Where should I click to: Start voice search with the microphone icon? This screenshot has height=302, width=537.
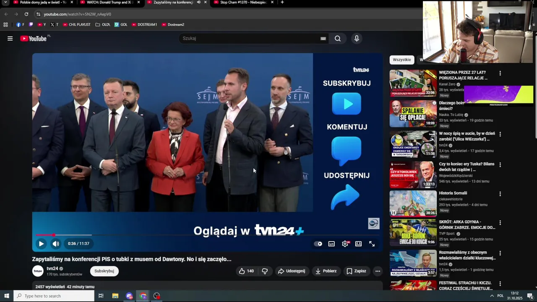(x=357, y=39)
